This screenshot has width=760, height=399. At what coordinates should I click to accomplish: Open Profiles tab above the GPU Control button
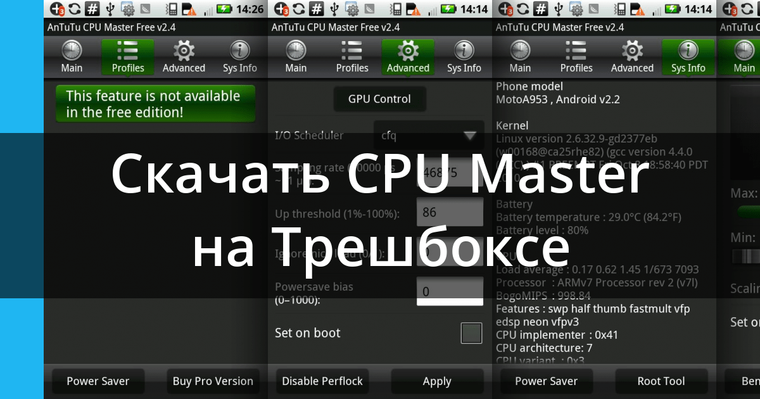click(352, 57)
